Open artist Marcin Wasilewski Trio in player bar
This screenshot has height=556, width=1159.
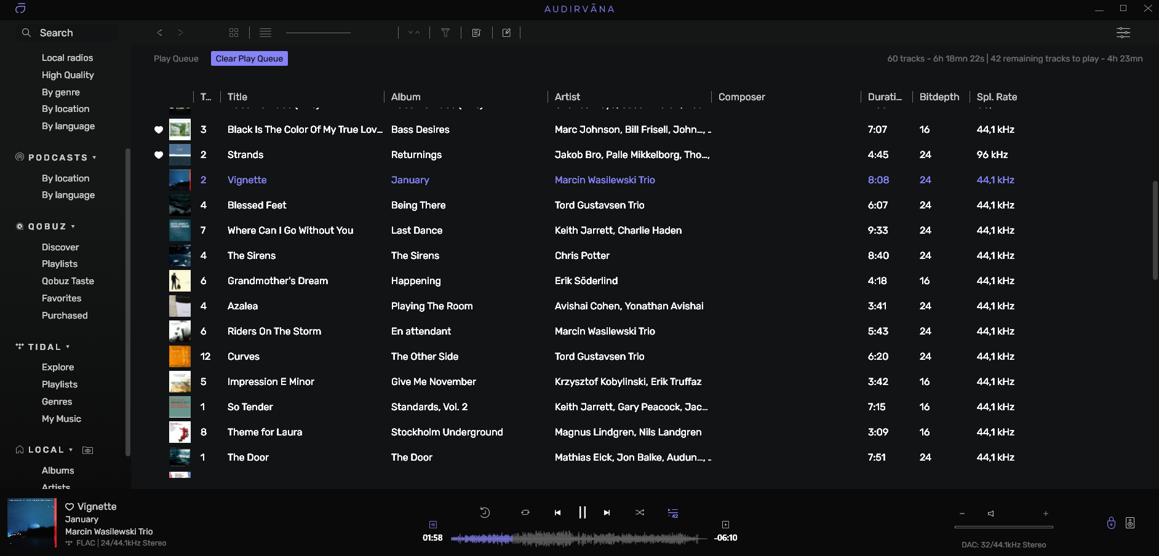click(109, 531)
